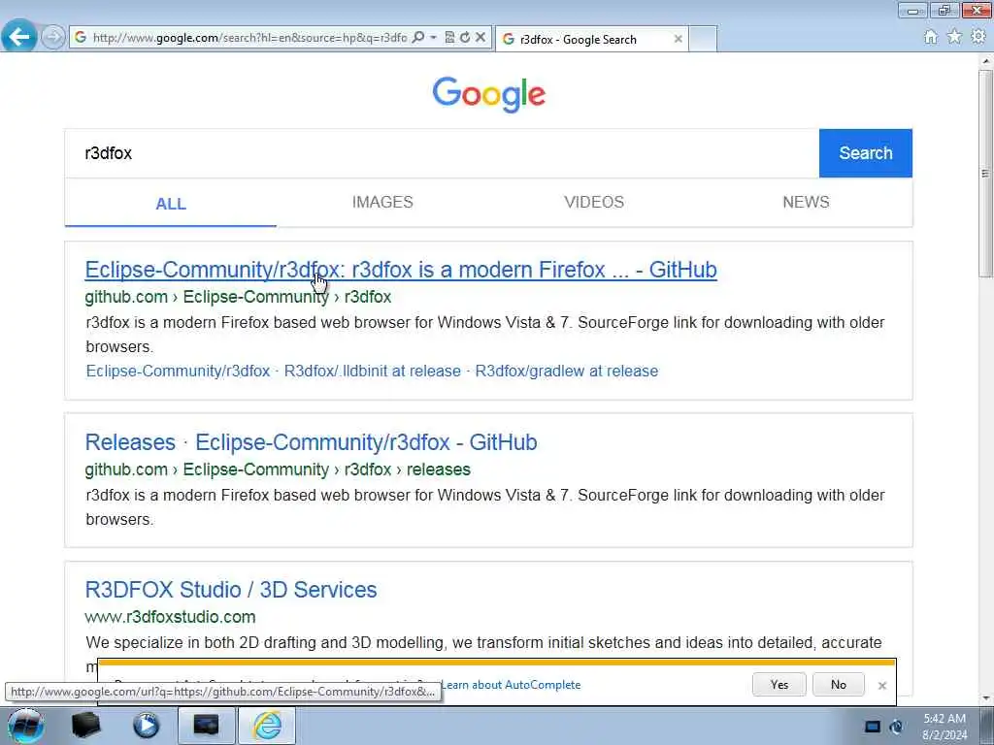Open the Windows Start orb
Viewport: 994px width, 745px height.
click(x=25, y=726)
